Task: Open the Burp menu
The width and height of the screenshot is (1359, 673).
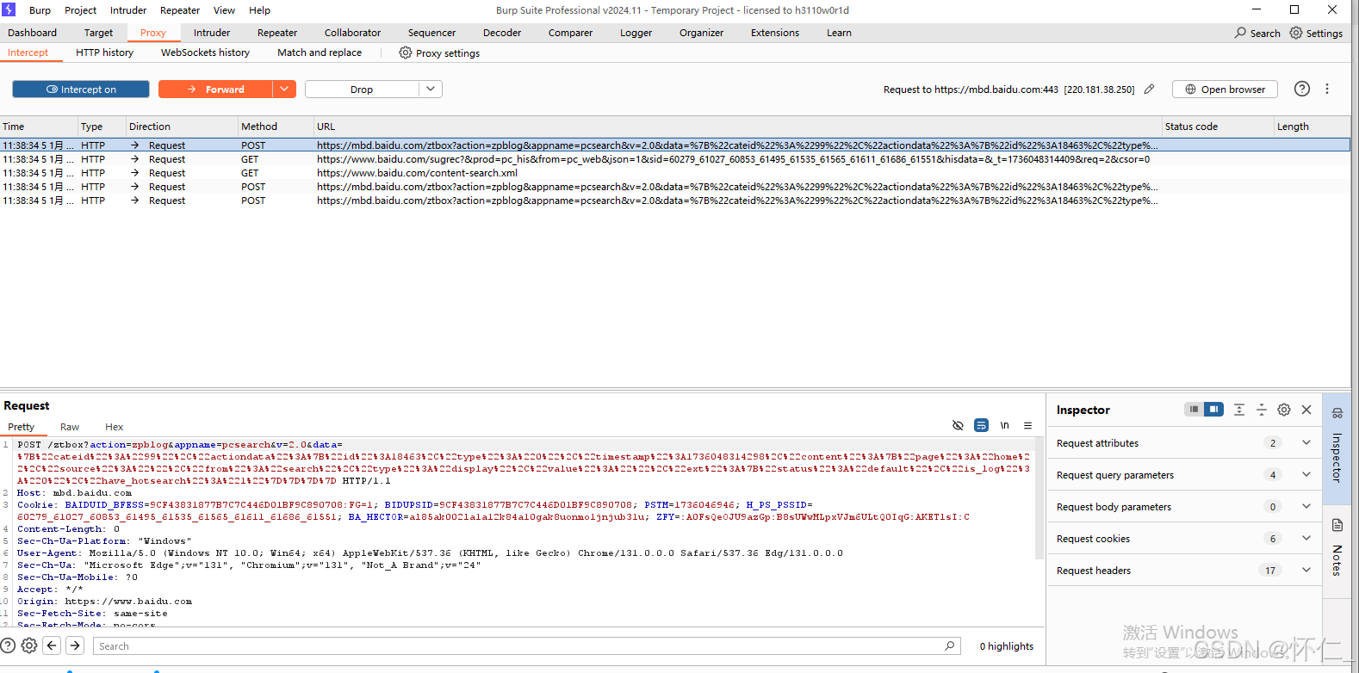Action: pos(40,10)
